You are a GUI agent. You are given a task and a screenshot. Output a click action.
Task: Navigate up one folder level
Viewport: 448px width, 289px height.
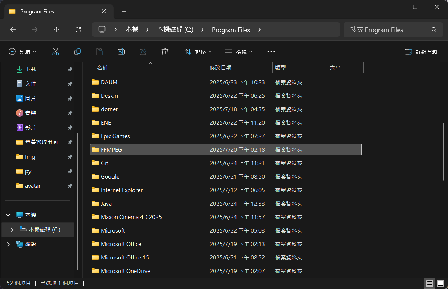(56, 30)
